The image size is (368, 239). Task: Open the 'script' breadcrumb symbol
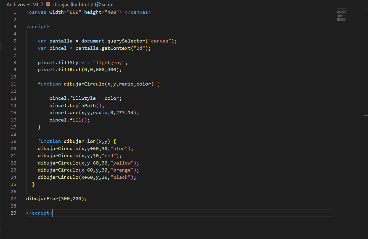(108, 5)
